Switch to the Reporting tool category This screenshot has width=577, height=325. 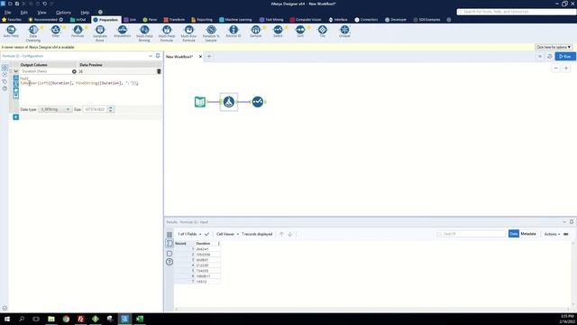(202, 20)
